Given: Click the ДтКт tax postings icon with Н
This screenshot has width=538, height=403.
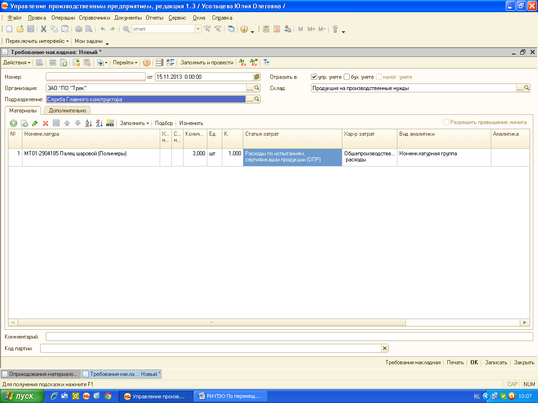Looking at the screenshot, I should (254, 63).
